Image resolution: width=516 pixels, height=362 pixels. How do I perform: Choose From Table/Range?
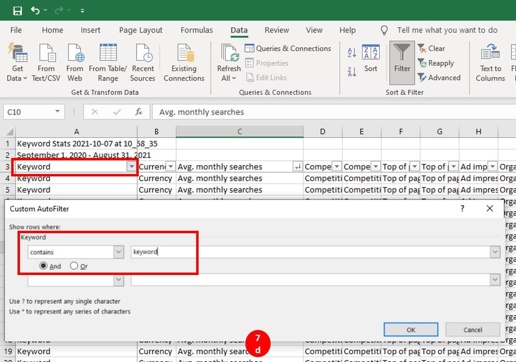click(108, 62)
